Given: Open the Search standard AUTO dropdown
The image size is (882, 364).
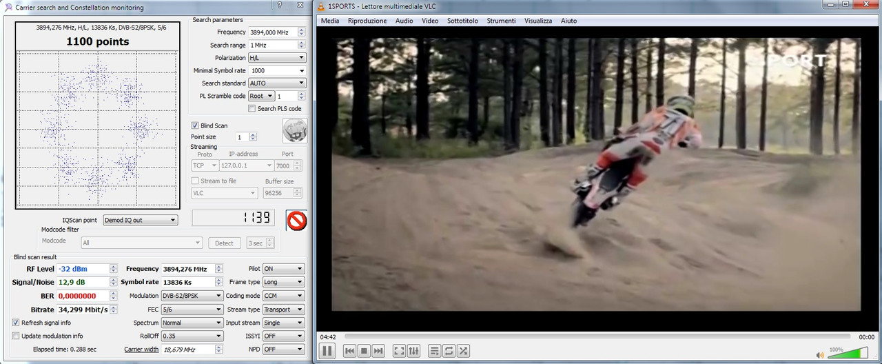Looking at the screenshot, I should (277, 83).
